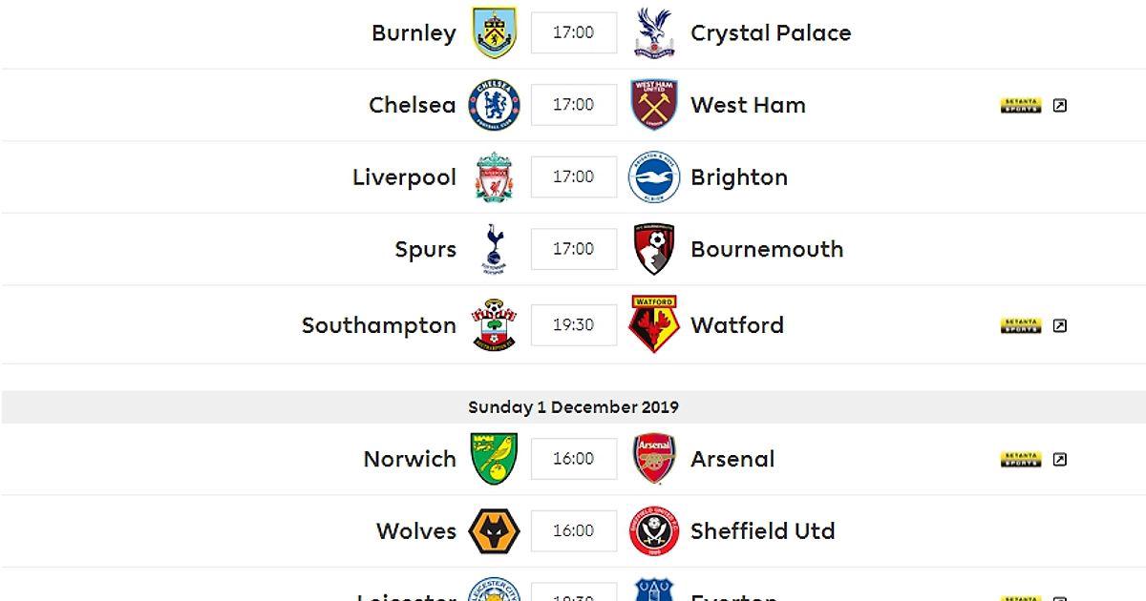Click the Spurs cockerel crest
1146x601 pixels.
click(494, 249)
